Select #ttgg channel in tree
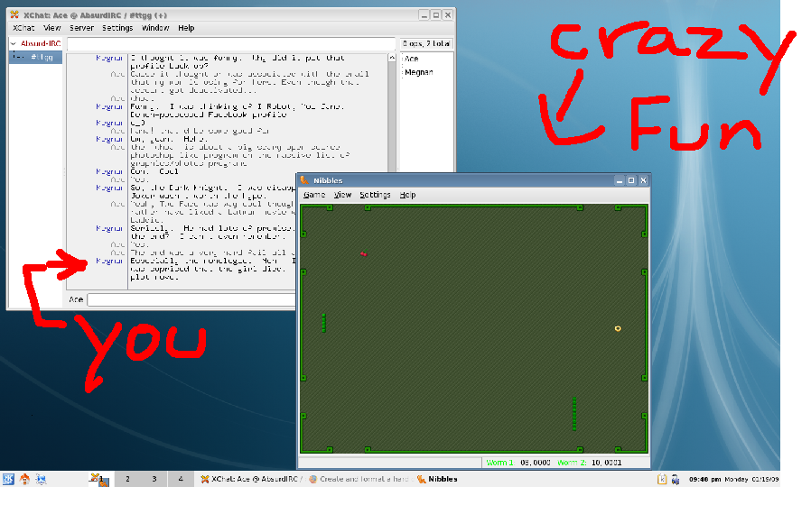 click(42, 58)
